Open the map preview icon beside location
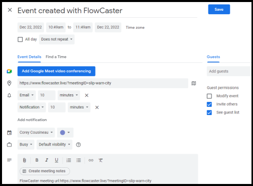253x186 pixels. 194,83
